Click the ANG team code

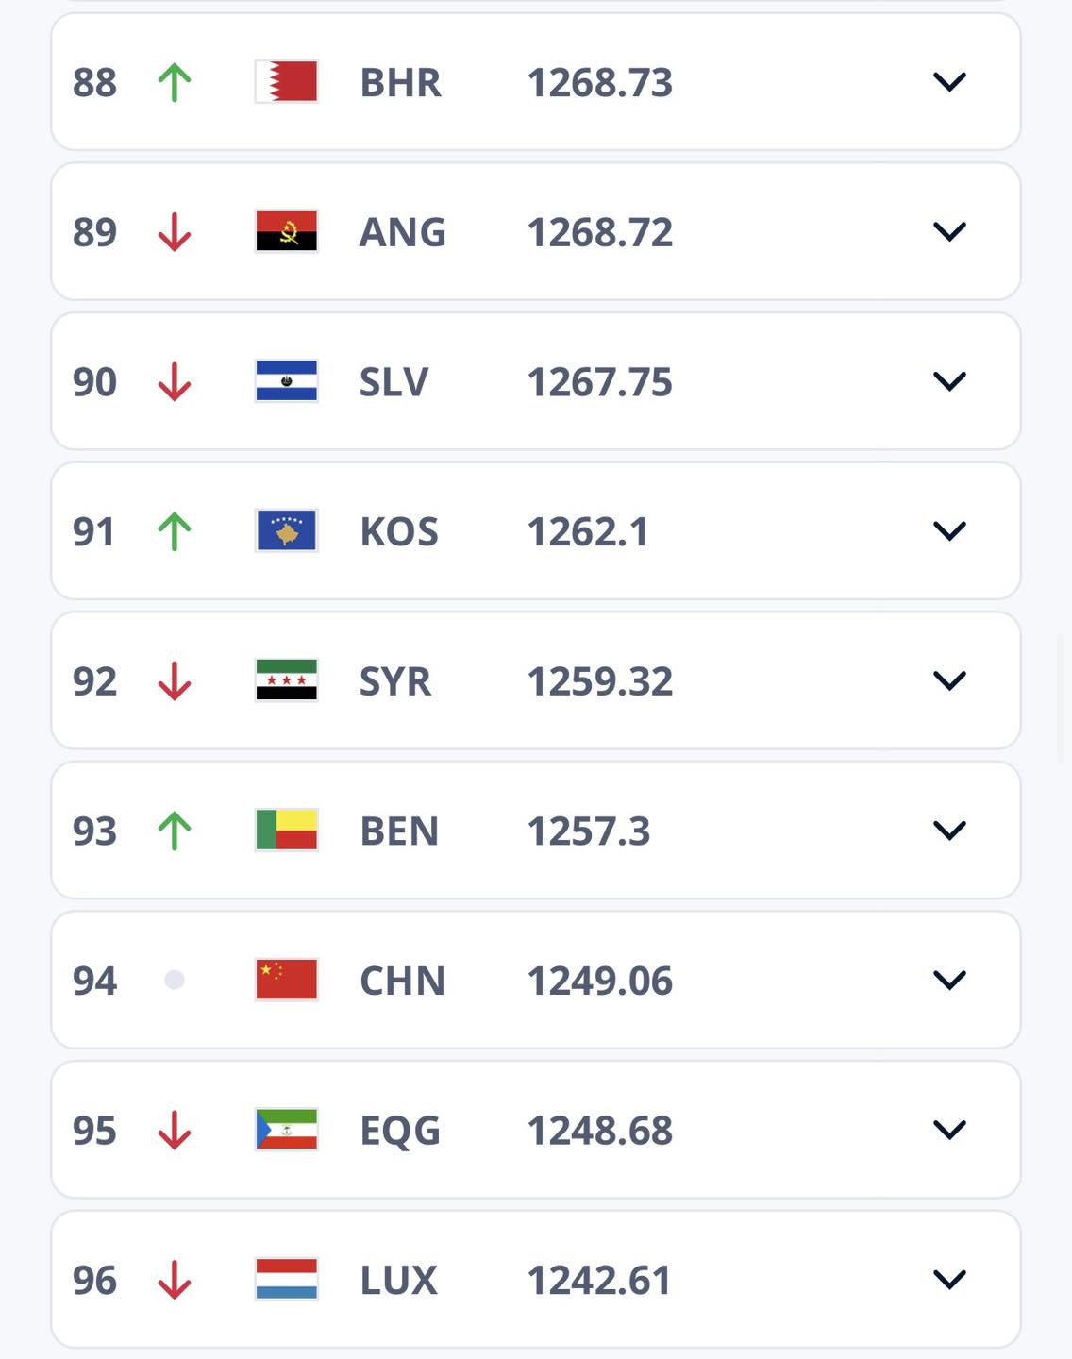[x=403, y=232]
